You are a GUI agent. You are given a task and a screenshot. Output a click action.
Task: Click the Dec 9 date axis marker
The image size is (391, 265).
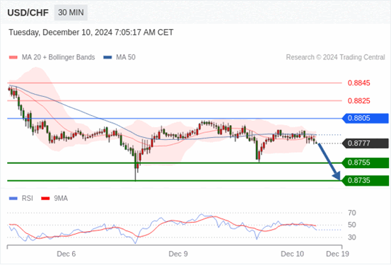(178, 254)
